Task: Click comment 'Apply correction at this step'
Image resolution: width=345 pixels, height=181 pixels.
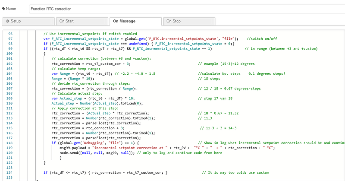Action: tap(85, 108)
